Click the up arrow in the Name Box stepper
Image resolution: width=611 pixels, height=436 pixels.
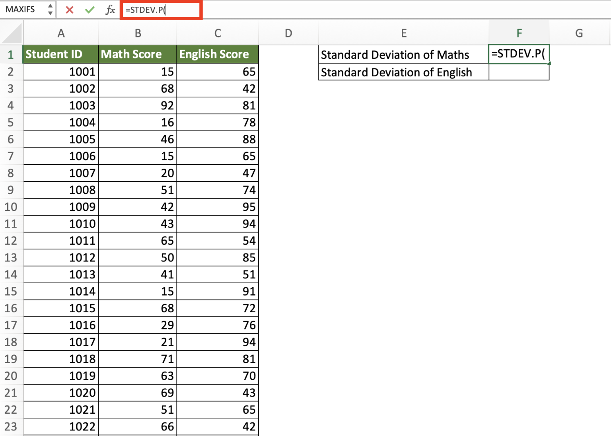(51, 6)
